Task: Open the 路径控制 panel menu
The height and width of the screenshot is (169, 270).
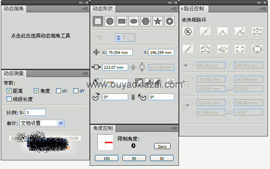Action: [263, 9]
